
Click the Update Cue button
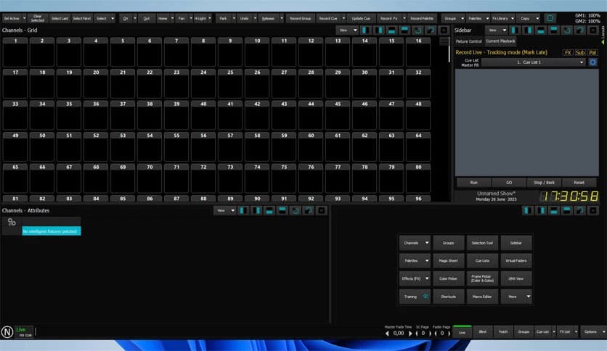coord(361,18)
